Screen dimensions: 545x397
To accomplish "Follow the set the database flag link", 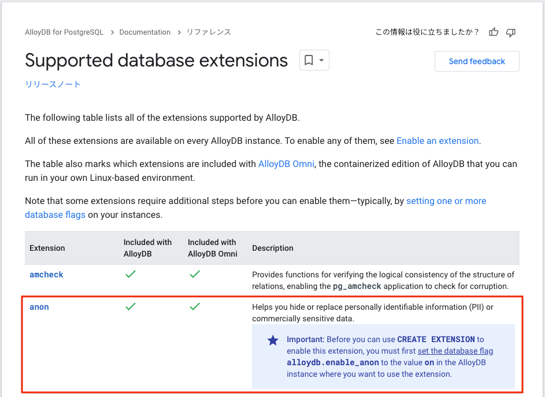I will point(455,351).
